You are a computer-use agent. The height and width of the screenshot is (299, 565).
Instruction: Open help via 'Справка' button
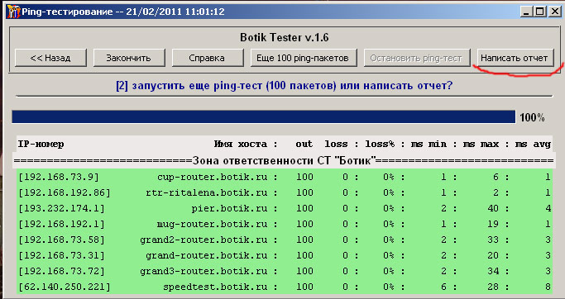click(x=207, y=58)
